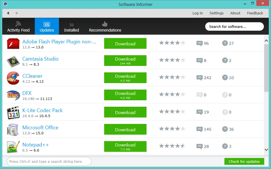
Task: Open the Feedback link
Action: click(x=255, y=13)
